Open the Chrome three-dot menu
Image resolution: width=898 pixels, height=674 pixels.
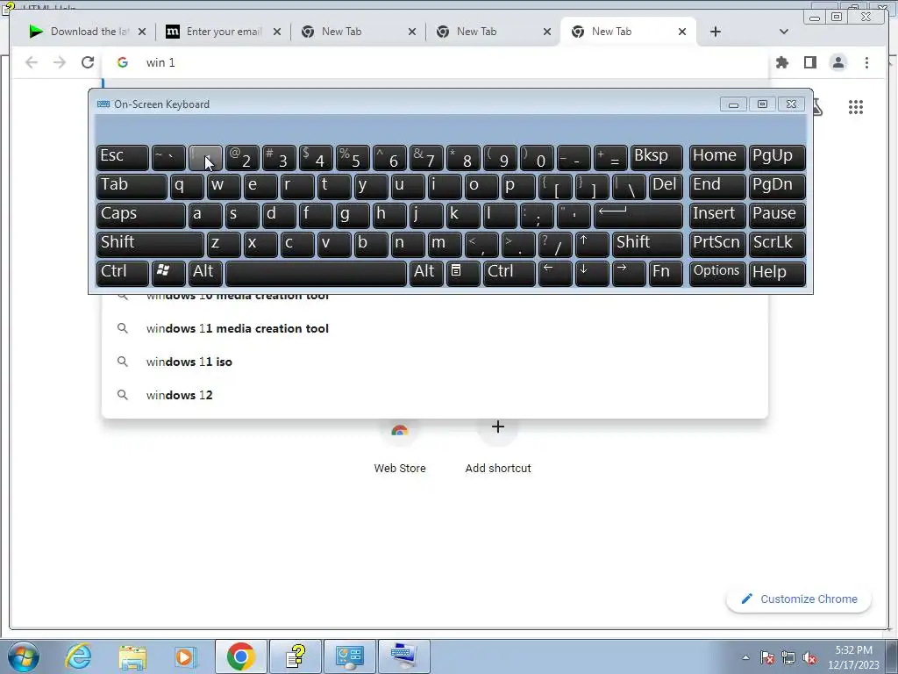coord(866,62)
